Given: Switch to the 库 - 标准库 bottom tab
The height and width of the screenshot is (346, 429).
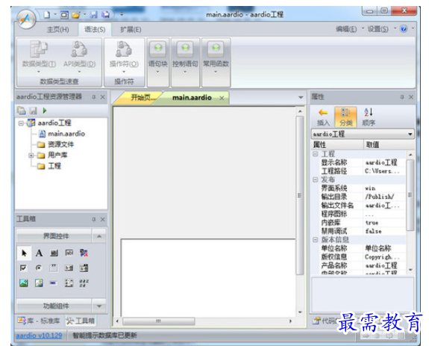Looking at the screenshot, I should 39,321.
